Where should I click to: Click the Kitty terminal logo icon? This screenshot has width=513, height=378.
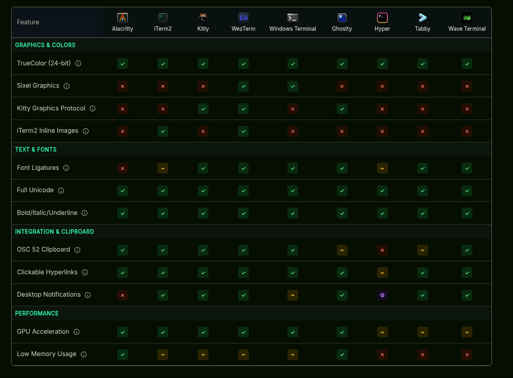[203, 18]
